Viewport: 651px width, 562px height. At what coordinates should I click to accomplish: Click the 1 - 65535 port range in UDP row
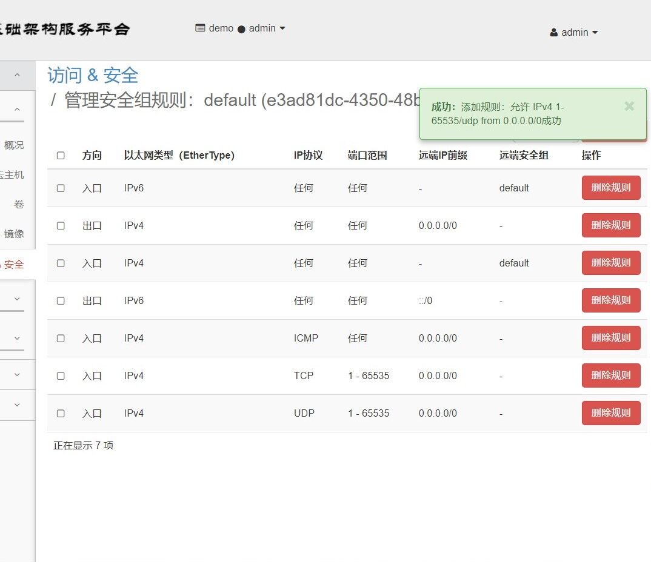[x=369, y=413]
